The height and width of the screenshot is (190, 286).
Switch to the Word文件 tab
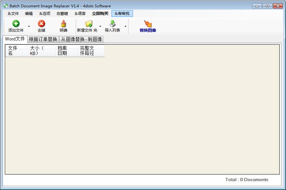pos(15,39)
